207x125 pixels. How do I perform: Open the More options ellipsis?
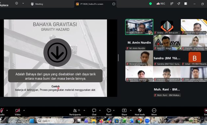click(x=154, y=112)
